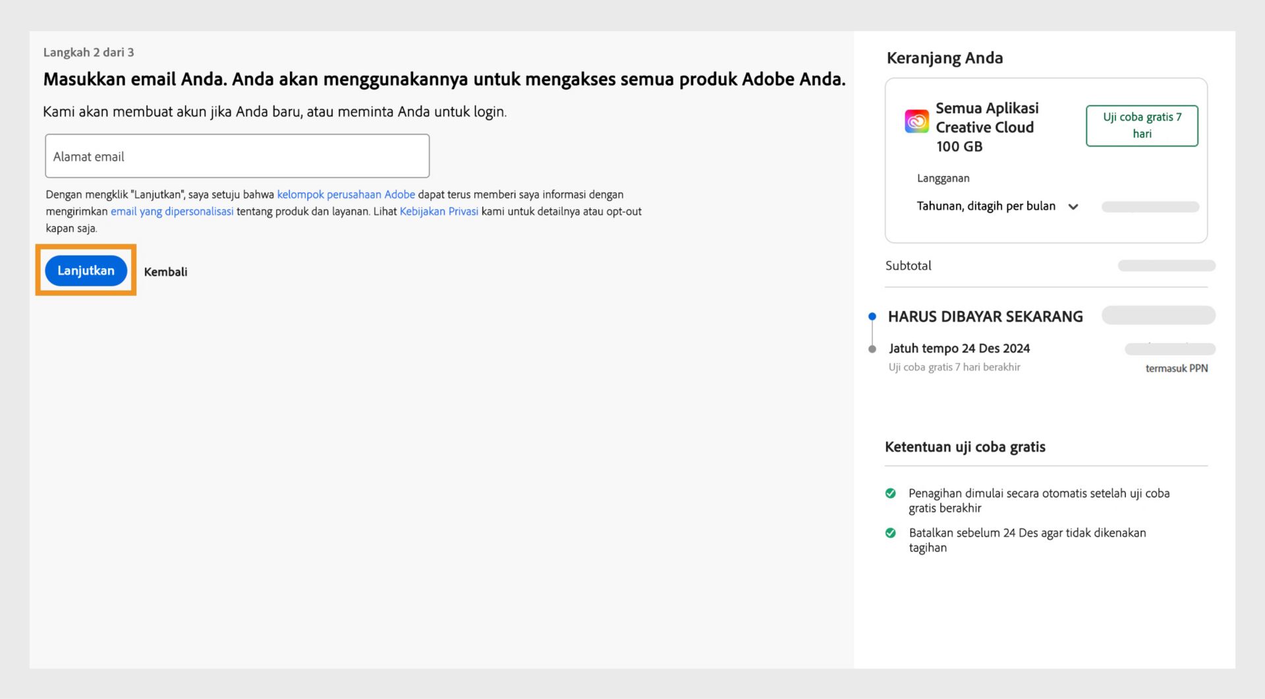The height and width of the screenshot is (699, 1265).
Task: Click HARUS DIBAYAR SEKARANG text
Action: click(x=985, y=316)
